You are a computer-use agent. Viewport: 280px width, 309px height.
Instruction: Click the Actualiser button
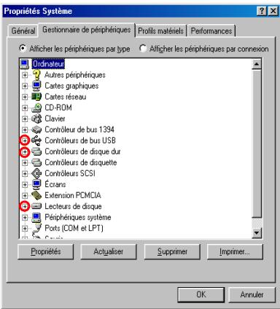click(109, 251)
